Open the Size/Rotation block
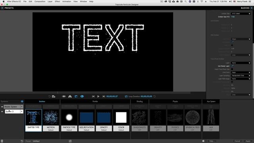This screenshot has height=143, width=254. [x=87, y=120]
